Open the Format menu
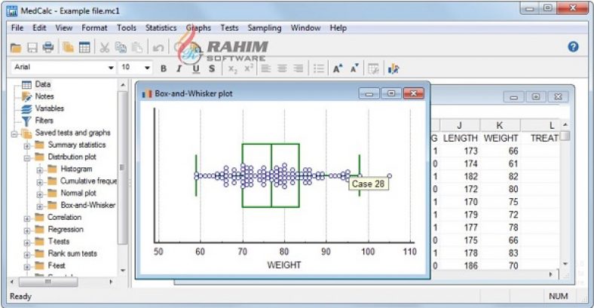Image resolution: width=594 pixels, height=308 pixels. click(94, 28)
